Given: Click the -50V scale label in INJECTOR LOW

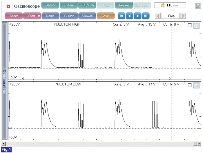Looking at the screenshot, I should click(13, 137).
